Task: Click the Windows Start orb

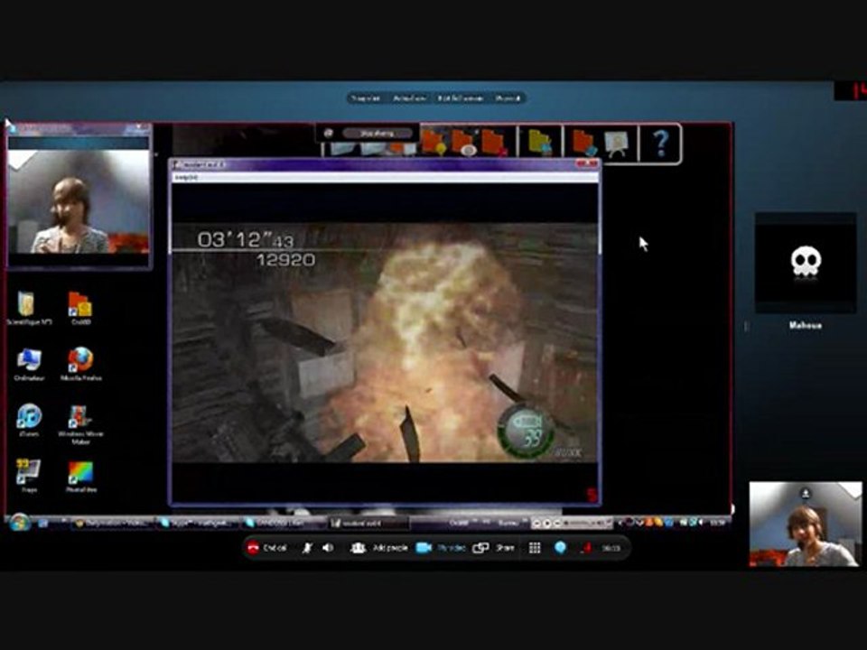Action: (20, 523)
